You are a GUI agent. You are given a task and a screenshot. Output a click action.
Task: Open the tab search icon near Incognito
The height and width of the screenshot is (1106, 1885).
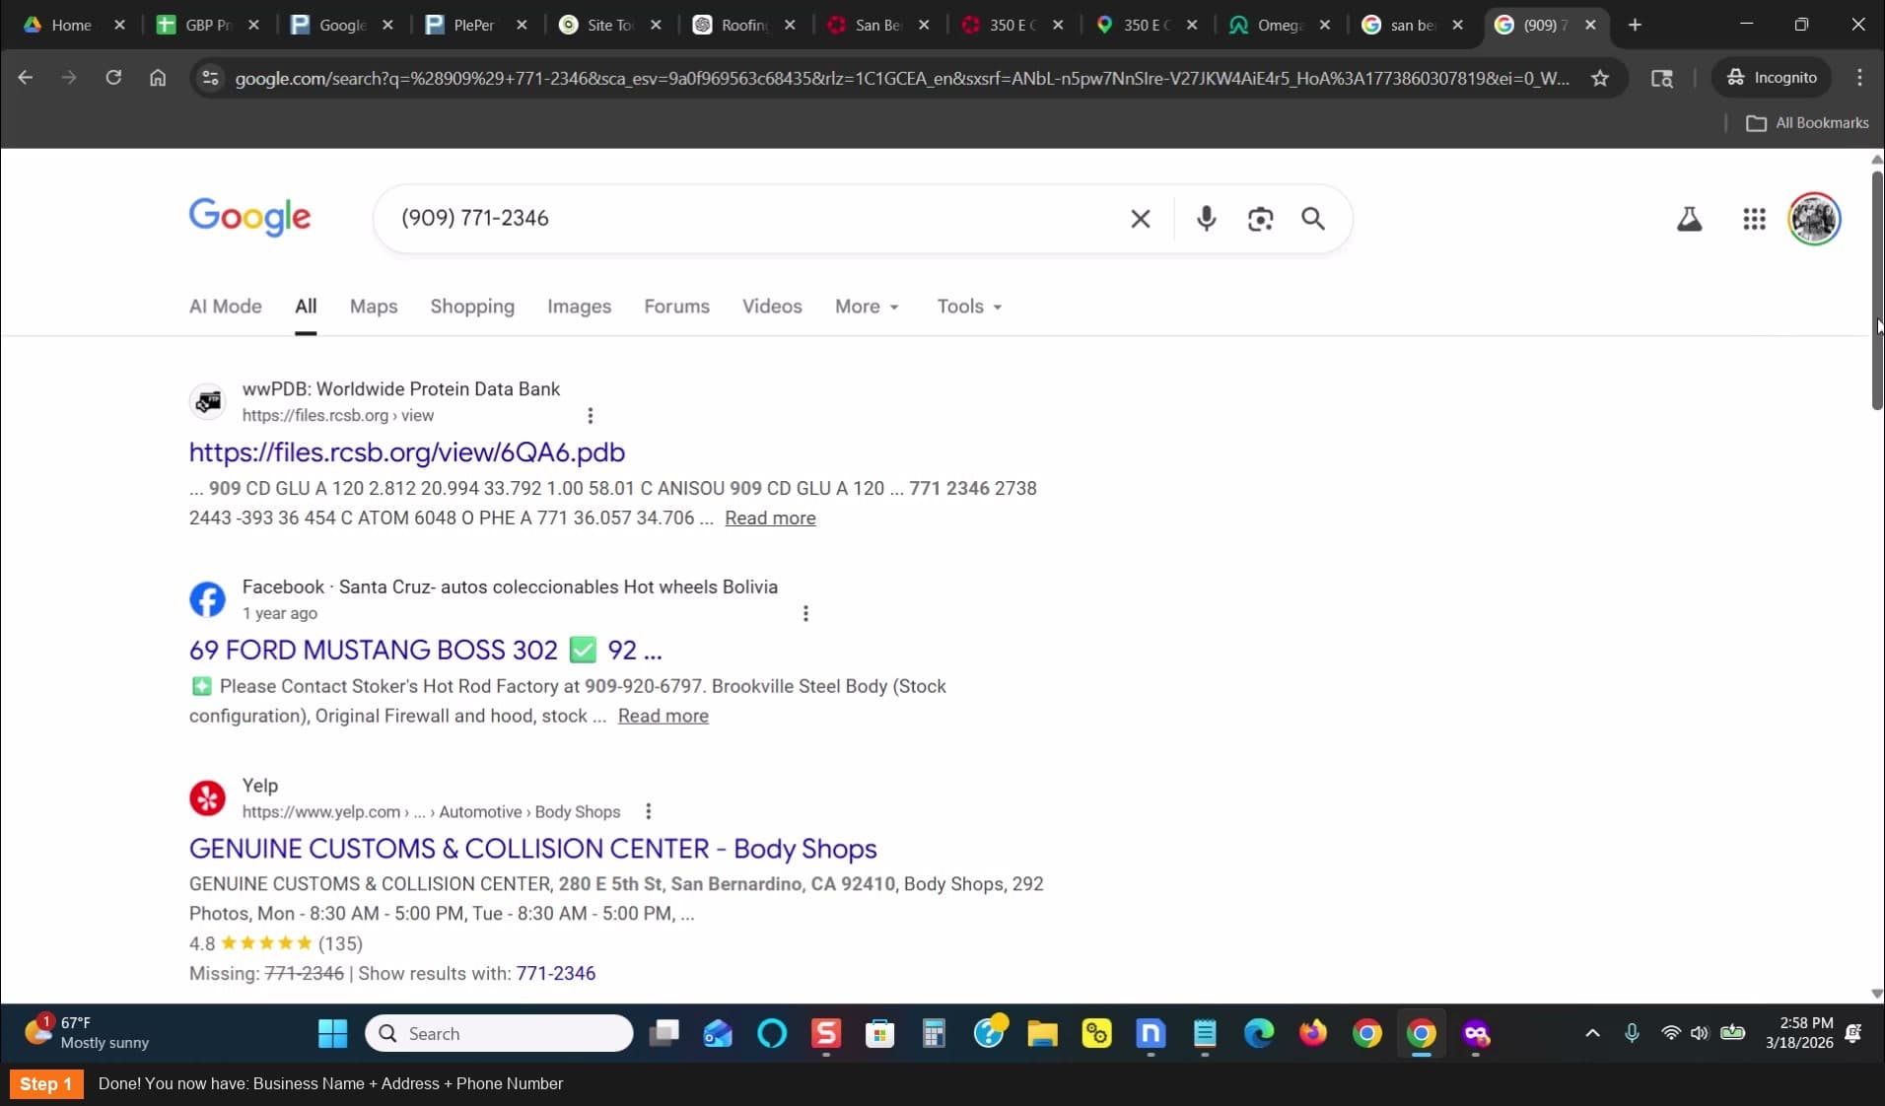pos(1662,78)
